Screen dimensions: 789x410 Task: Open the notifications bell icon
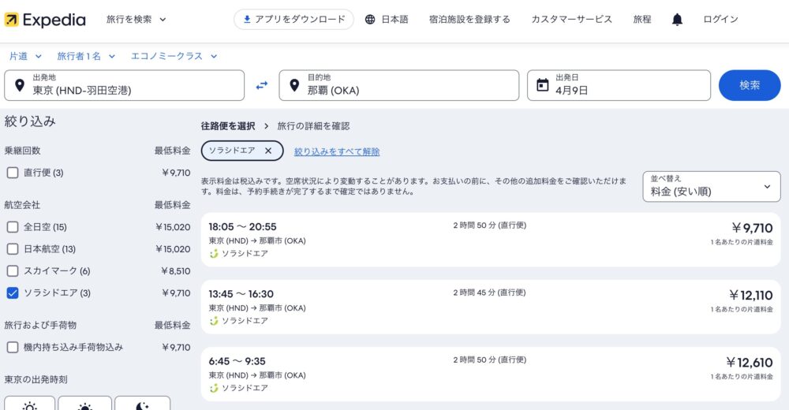(x=677, y=20)
